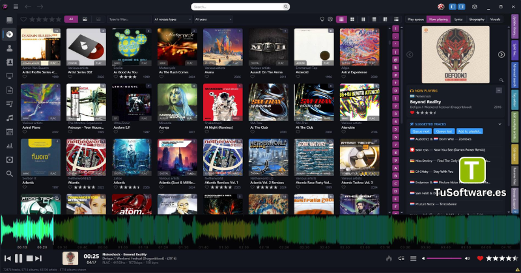
Task: Open the Update library side tab
Action: click(x=514, y=26)
